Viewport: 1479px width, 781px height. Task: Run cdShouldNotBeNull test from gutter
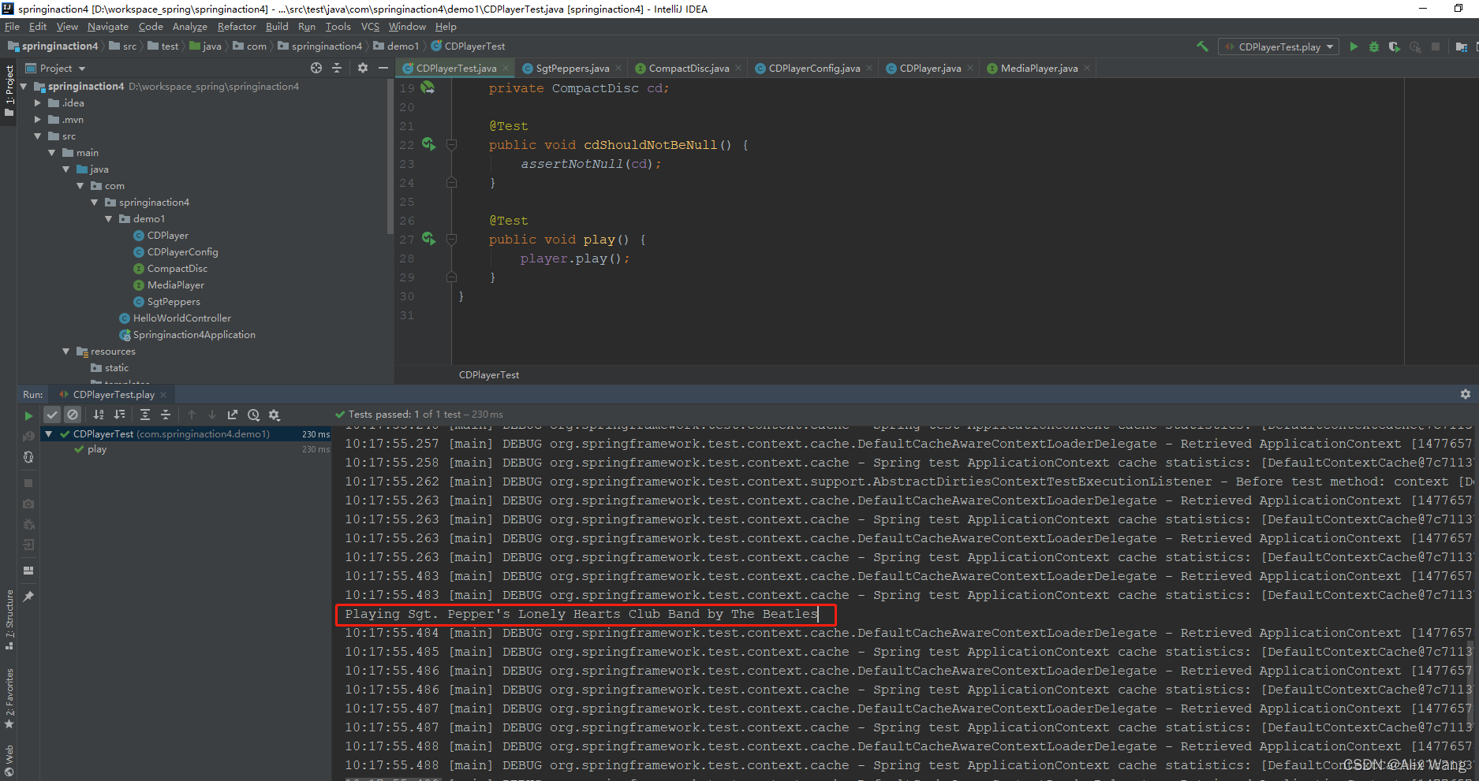point(428,144)
